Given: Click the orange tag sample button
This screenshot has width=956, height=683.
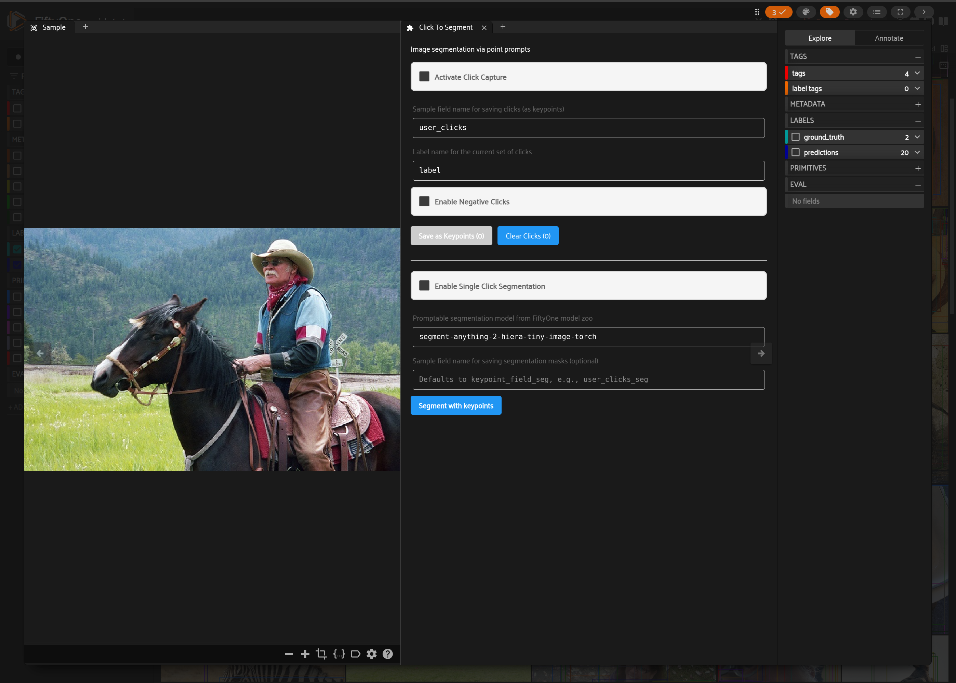Looking at the screenshot, I should [829, 12].
